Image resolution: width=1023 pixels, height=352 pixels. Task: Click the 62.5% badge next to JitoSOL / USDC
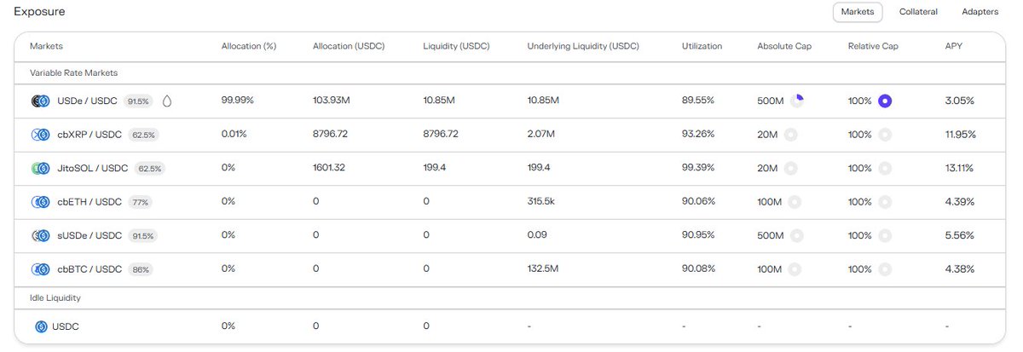tap(150, 169)
